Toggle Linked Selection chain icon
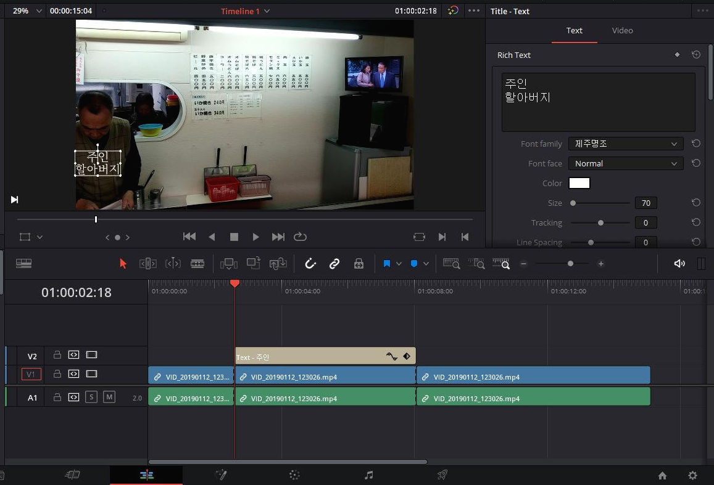The image size is (714, 485). pos(334,264)
